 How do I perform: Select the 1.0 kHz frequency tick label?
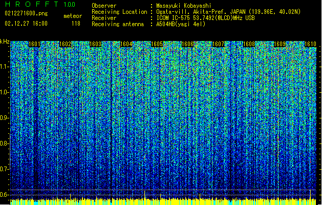pyautogui.click(x=5, y=92)
